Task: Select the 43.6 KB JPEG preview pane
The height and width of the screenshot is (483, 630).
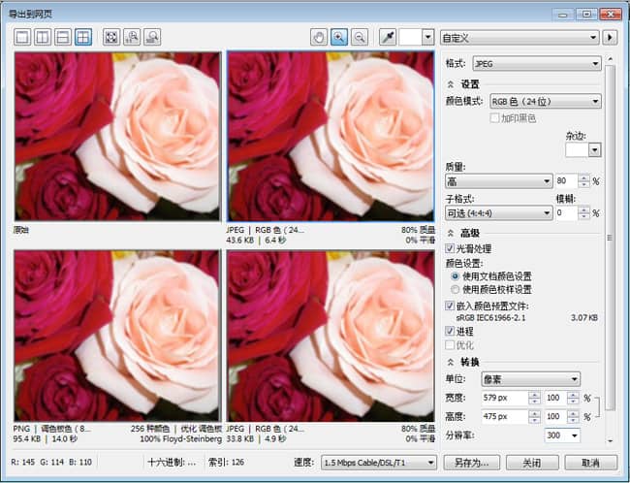Action: click(331, 137)
